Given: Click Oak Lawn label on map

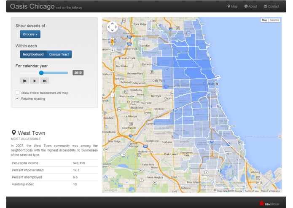Looking at the screenshot, I should (x=171, y=154).
